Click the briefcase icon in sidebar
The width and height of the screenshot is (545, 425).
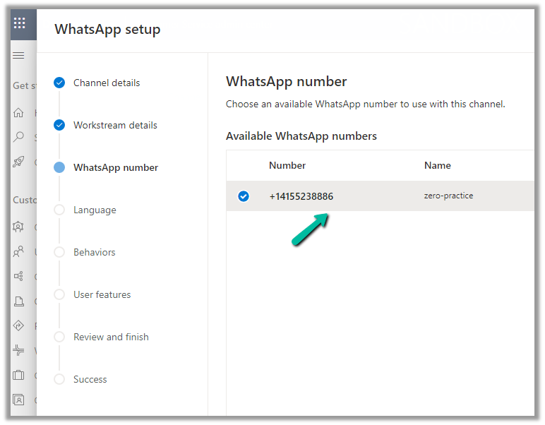coord(19,375)
